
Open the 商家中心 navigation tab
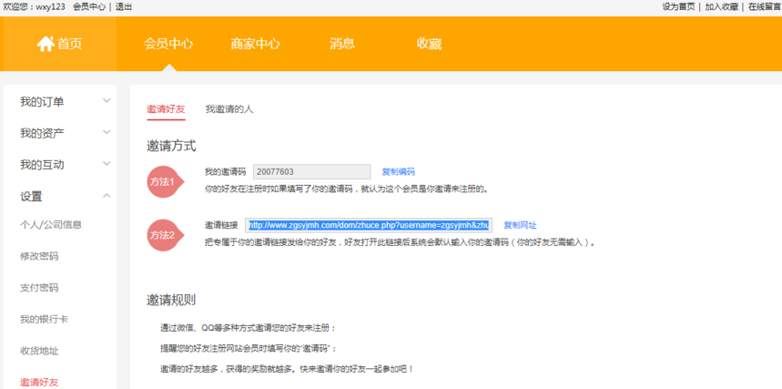pyautogui.click(x=255, y=44)
